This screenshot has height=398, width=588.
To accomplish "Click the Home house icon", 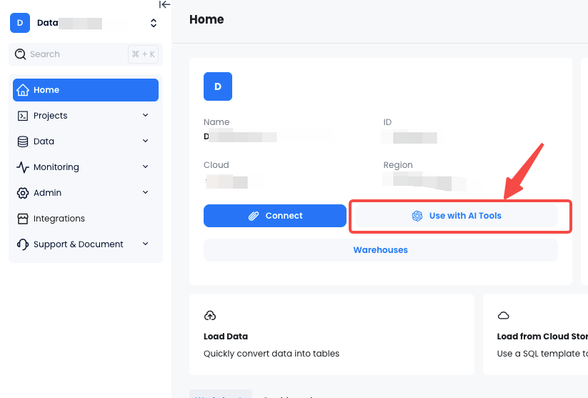I will pyautogui.click(x=23, y=90).
